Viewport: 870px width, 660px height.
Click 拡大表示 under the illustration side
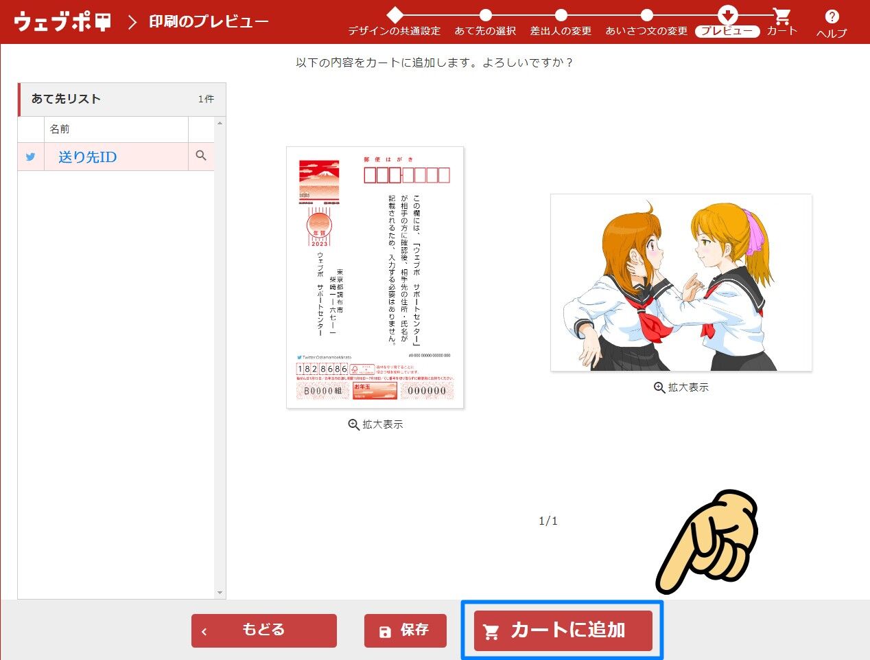tap(681, 387)
